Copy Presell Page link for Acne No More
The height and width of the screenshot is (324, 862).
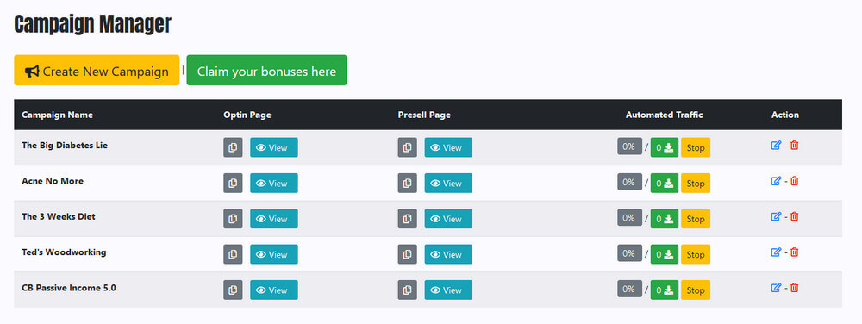pyautogui.click(x=408, y=183)
